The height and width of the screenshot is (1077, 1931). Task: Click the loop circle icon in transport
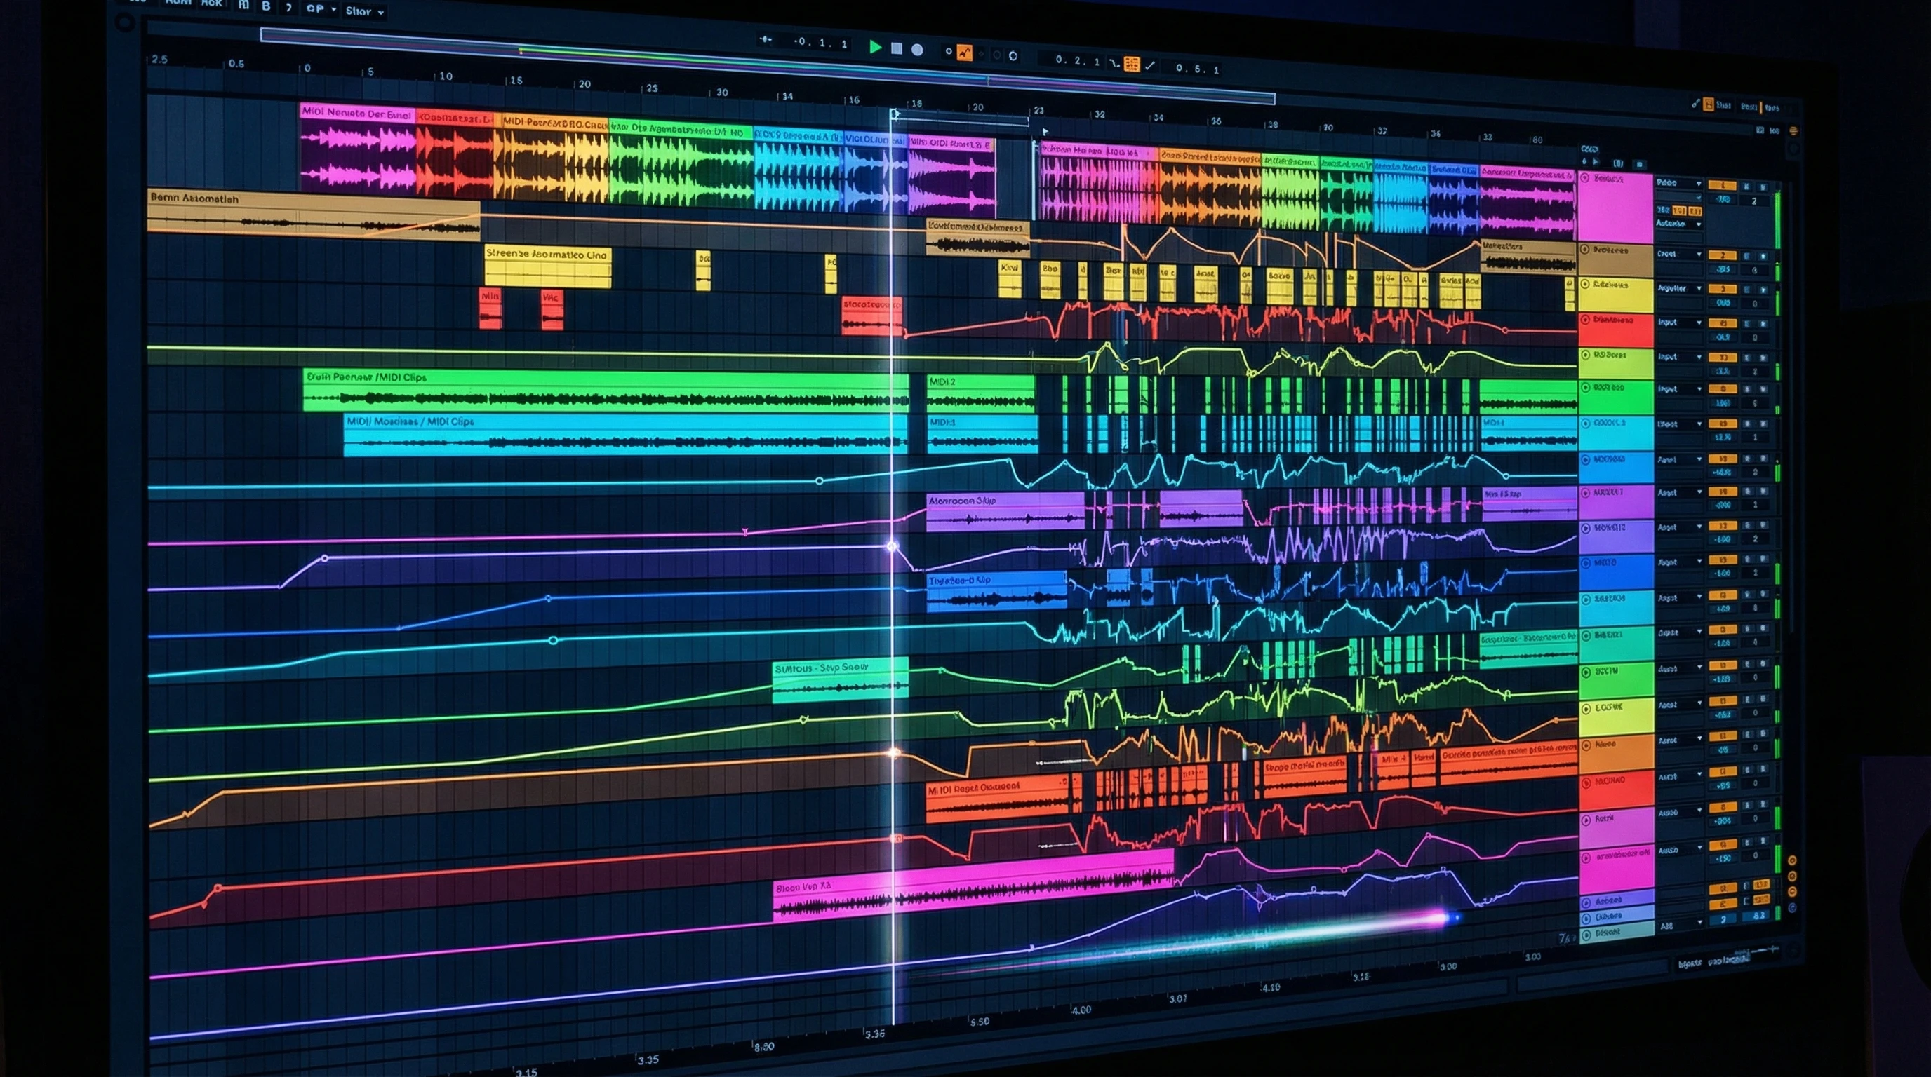(x=1013, y=55)
